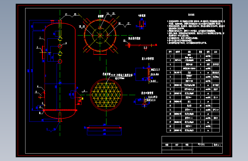Click the section mark A beside the right lug
248x161 pixels.
click(x=84, y=91)
